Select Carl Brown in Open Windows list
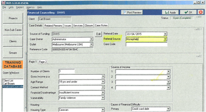This screenshot has width=206, height=112. point(9,84)
